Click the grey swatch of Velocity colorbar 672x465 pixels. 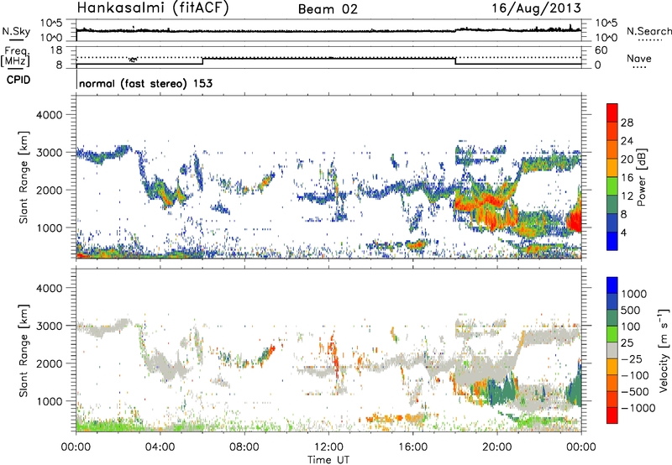[612, 351]
